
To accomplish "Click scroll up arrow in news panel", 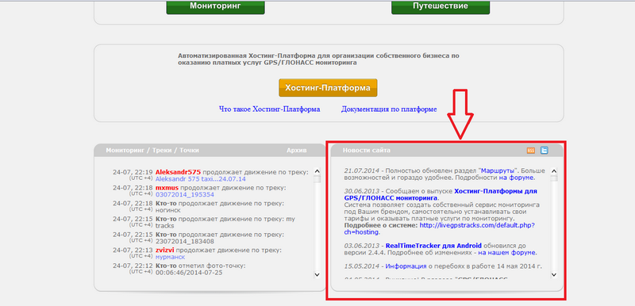I will [x=553, y=171].
